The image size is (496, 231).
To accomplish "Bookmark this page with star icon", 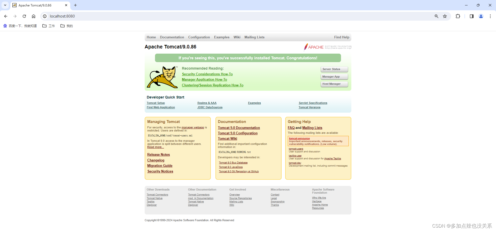I will pyautogui.click(x=445, y=16).
